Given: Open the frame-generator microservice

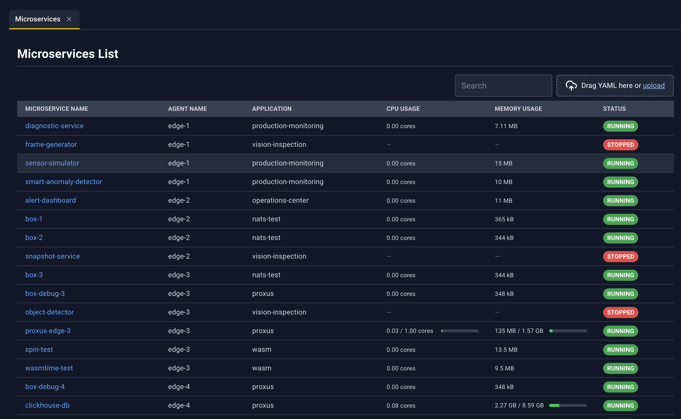Looking at the screenshot, I should coord(51,144).
